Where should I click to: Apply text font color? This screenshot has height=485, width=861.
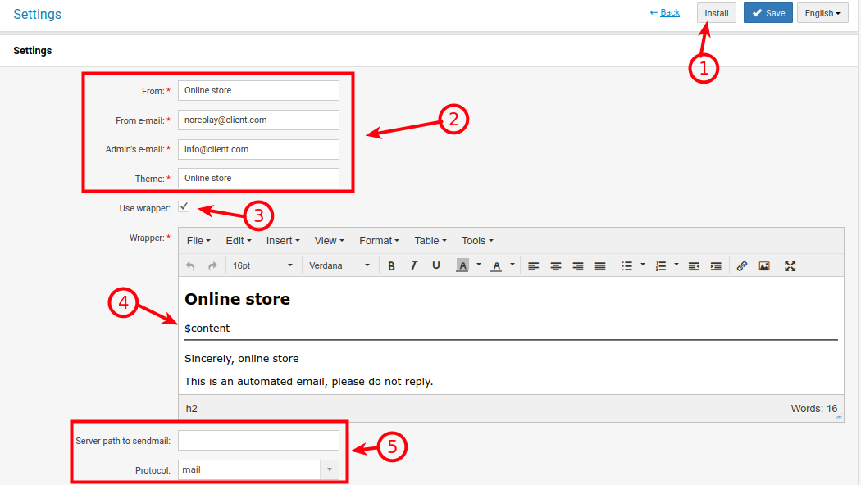pyautogui.click(x=496, y=266)
